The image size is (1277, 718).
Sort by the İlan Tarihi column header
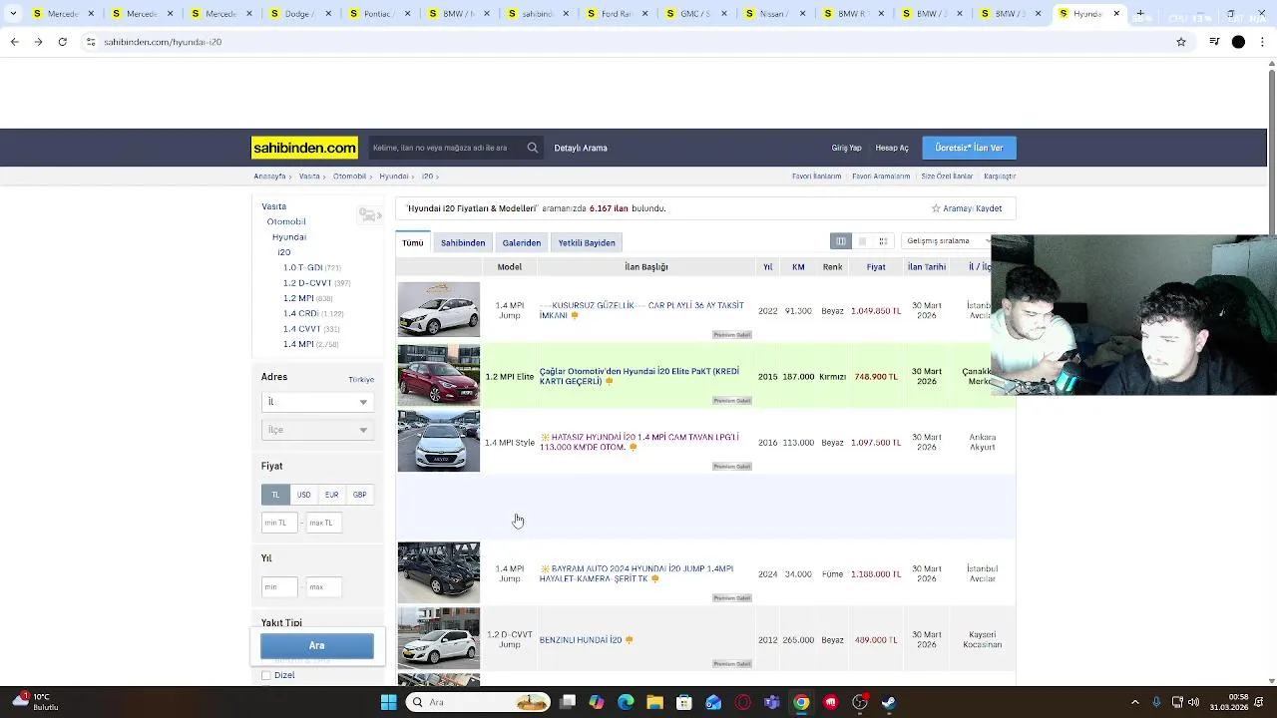(927, 267)
